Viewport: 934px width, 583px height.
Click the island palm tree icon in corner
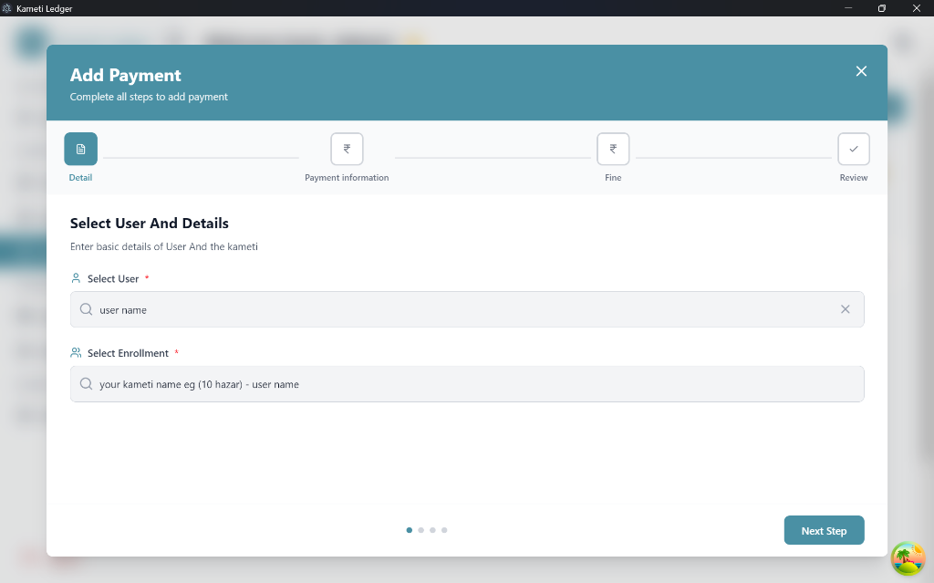pos(908,558)
